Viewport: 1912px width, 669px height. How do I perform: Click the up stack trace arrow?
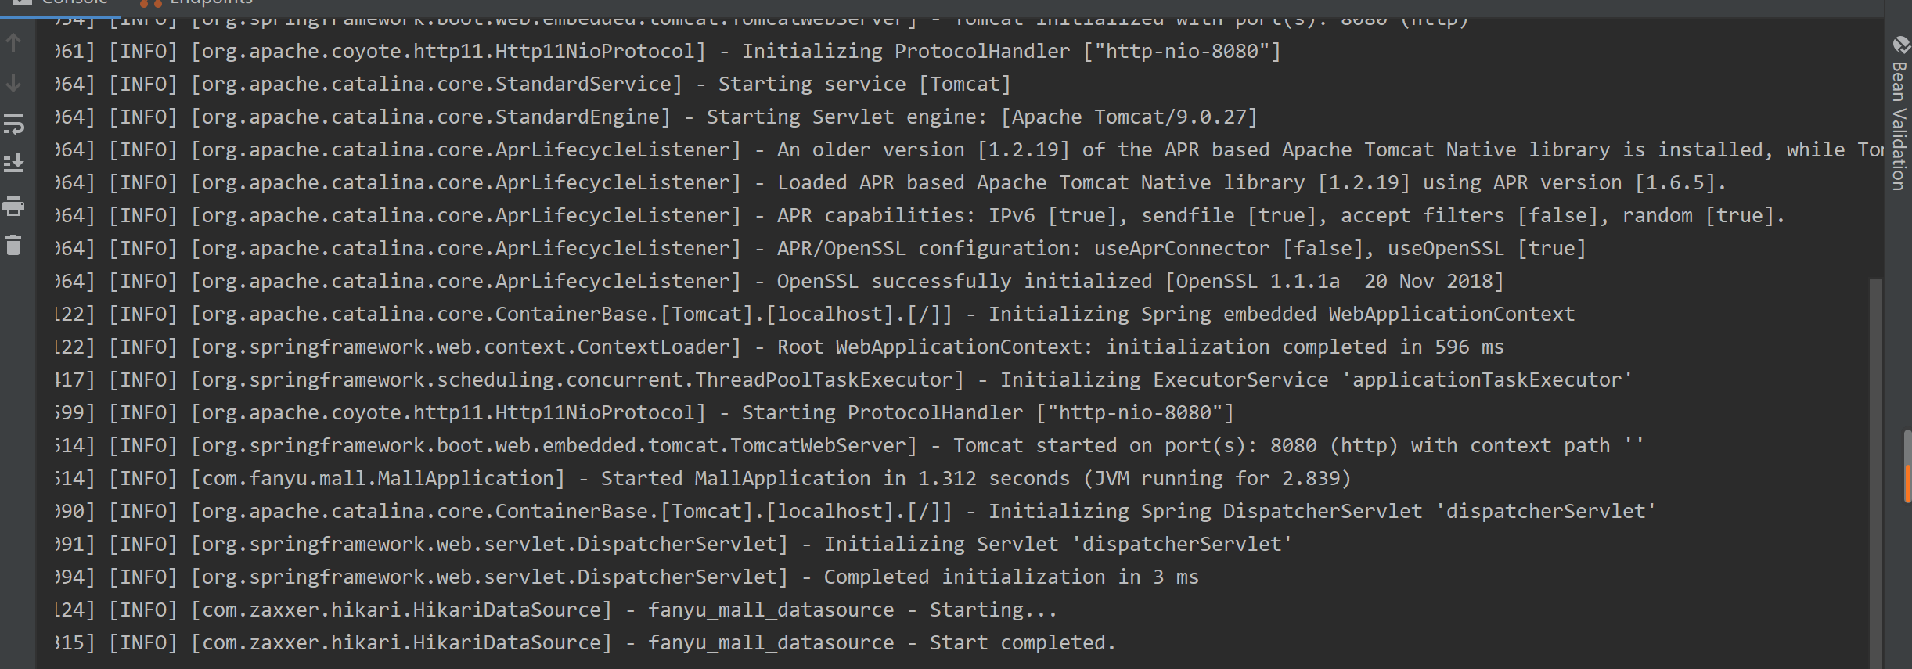pyautogui.click(x=13, y=43)
